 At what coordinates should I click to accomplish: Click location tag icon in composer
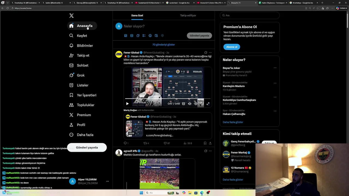point(163,36)
